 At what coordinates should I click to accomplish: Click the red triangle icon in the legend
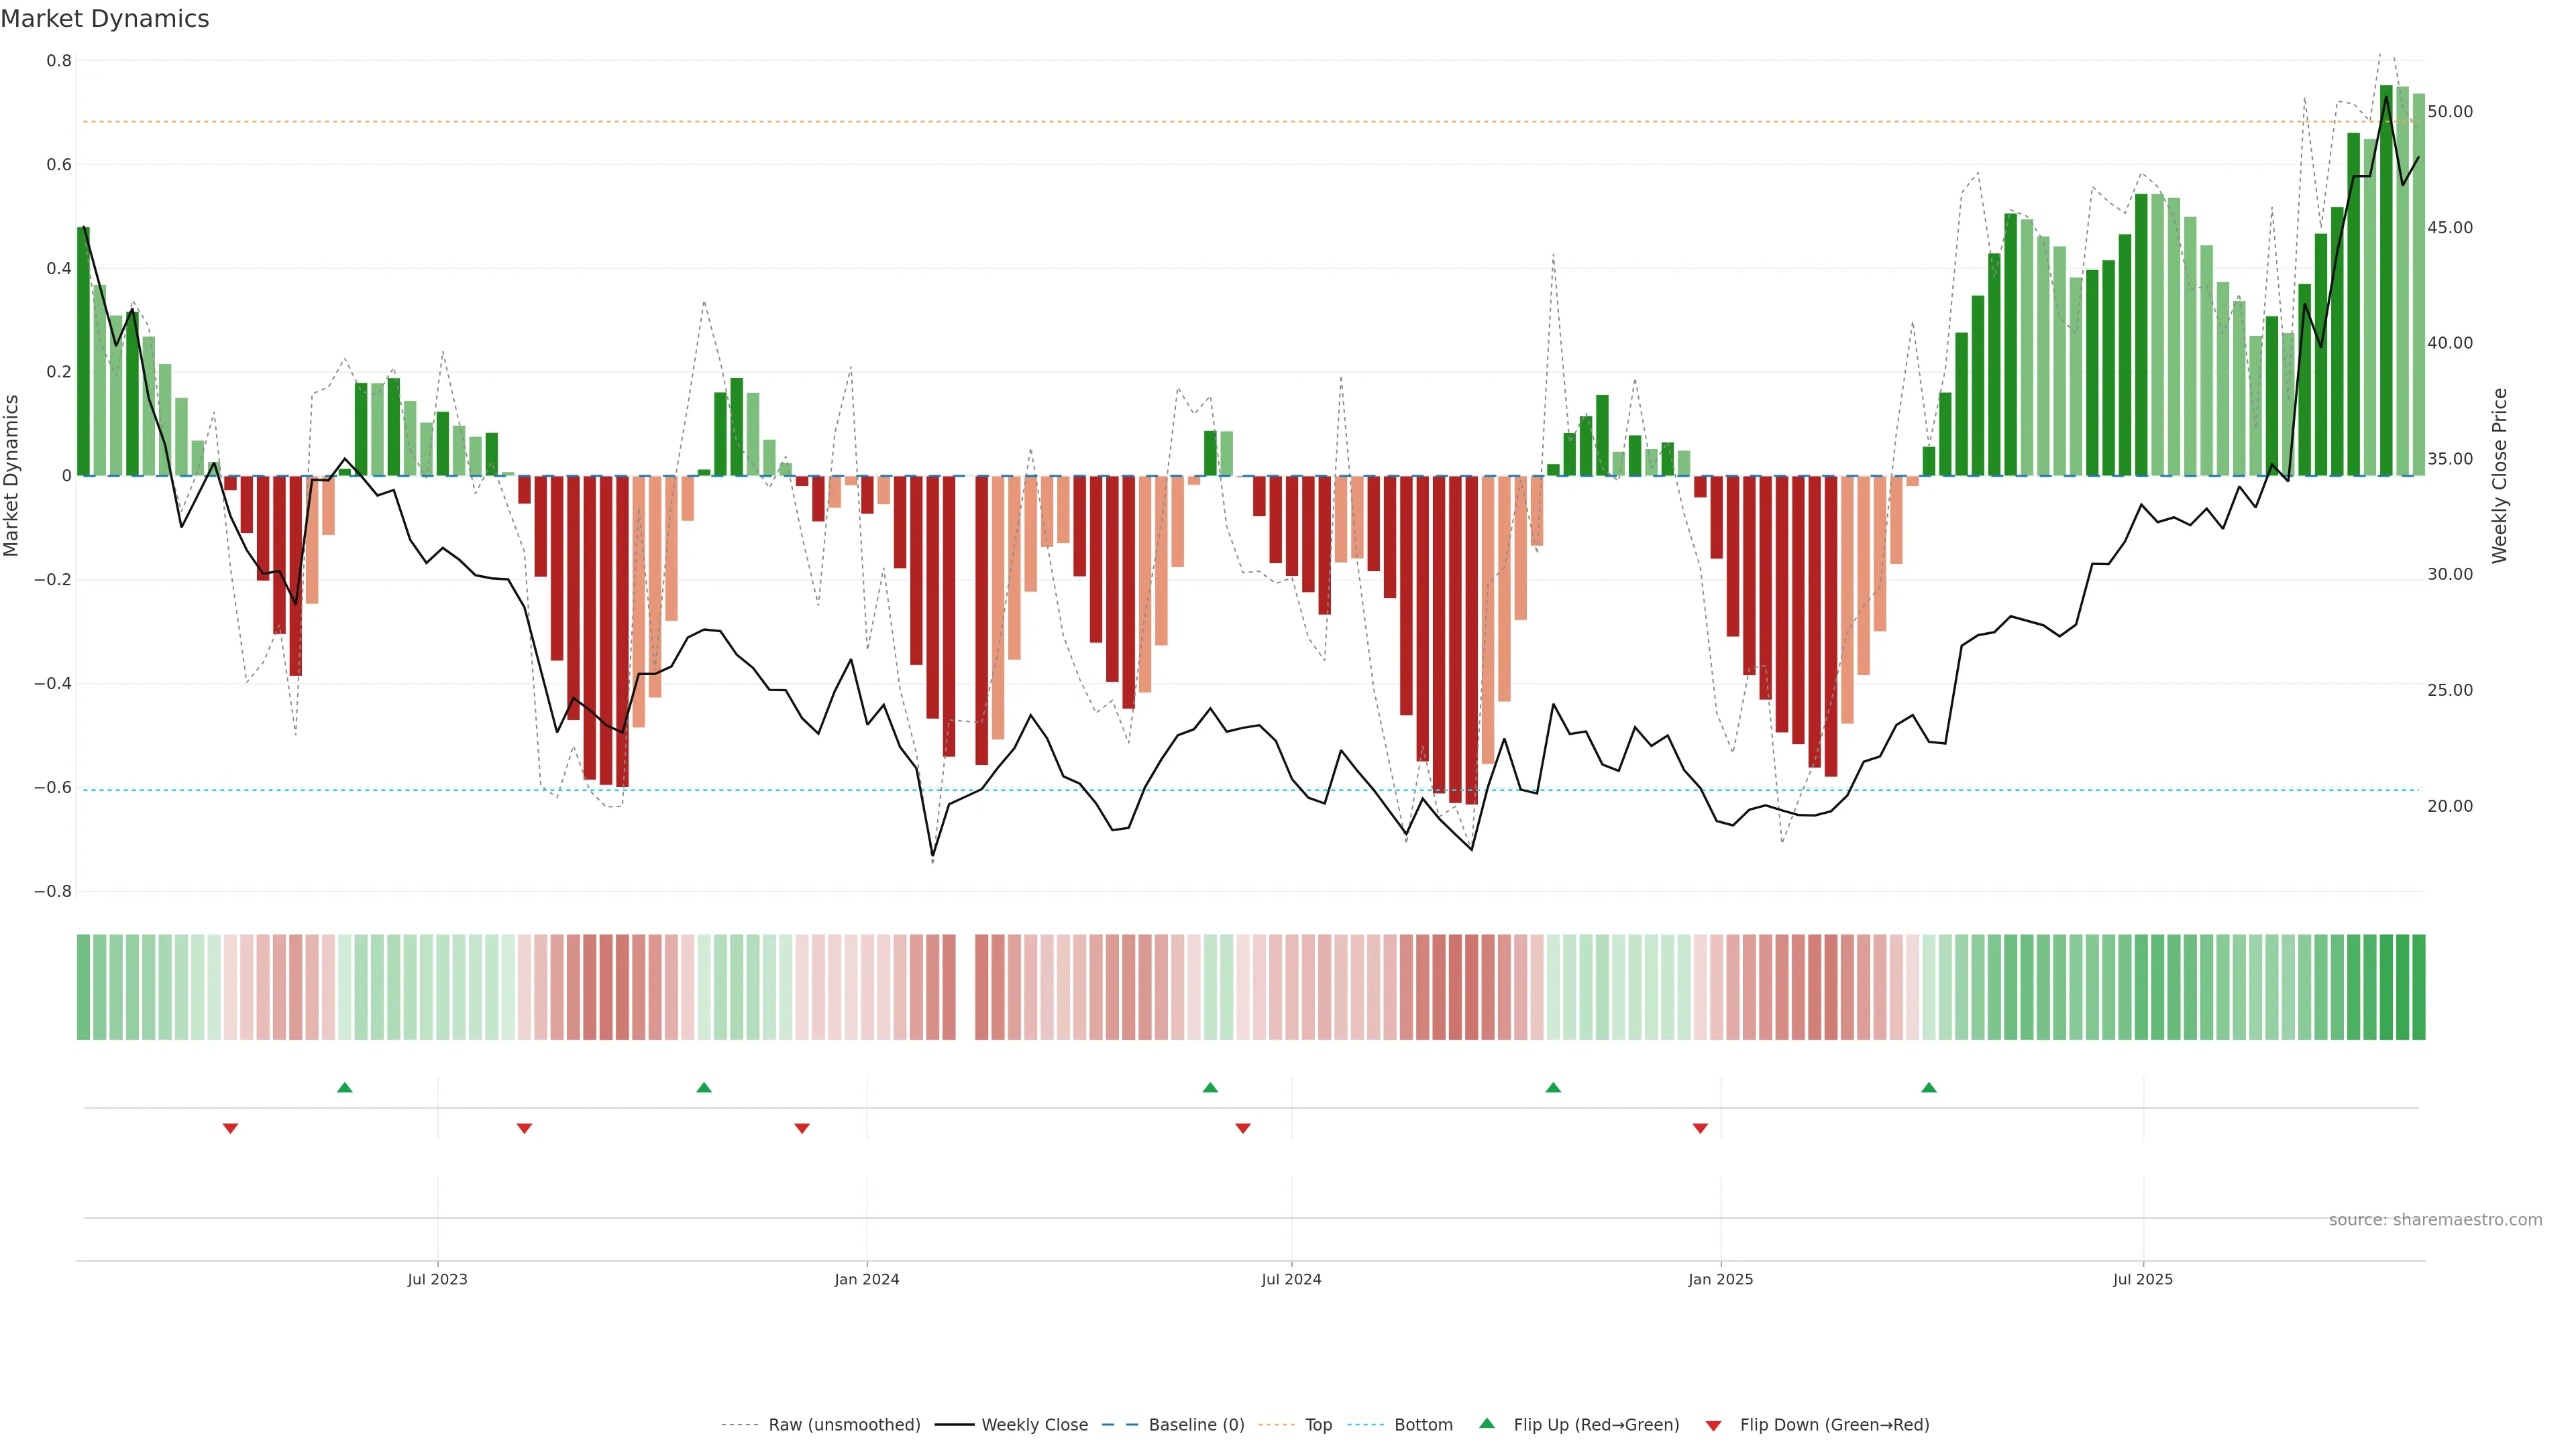pyautogui.click(x=1713, y=1425)
